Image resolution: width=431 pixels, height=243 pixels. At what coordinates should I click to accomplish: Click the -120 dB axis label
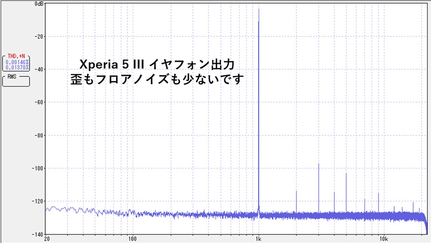coord(37,201)
